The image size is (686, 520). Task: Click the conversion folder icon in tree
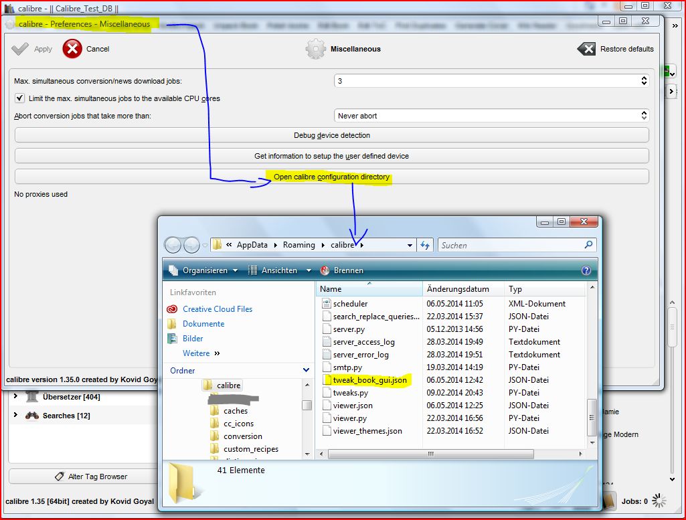pos(214,436)
